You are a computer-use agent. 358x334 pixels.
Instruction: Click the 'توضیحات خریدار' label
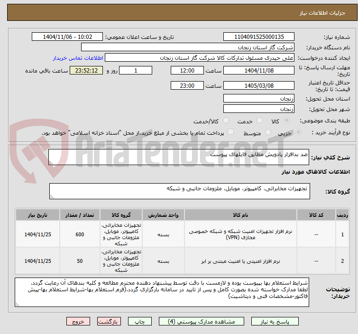338,292
